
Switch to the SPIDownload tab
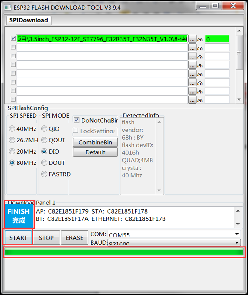28,20
